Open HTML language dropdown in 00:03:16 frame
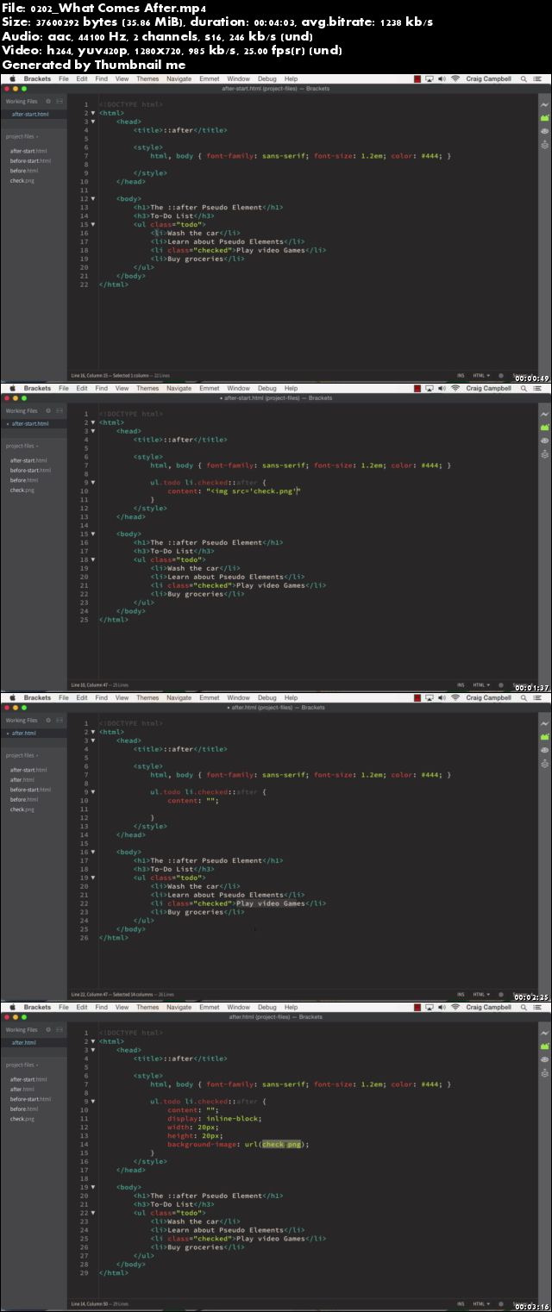552x1312 pixels. (481, 1303)
